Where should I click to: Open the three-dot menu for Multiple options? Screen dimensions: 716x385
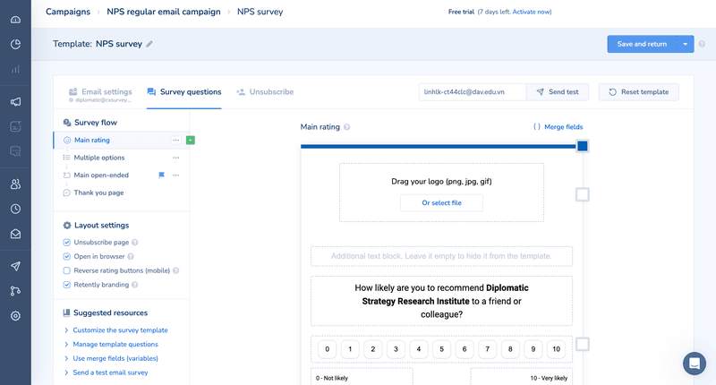[x=175, y=158]
